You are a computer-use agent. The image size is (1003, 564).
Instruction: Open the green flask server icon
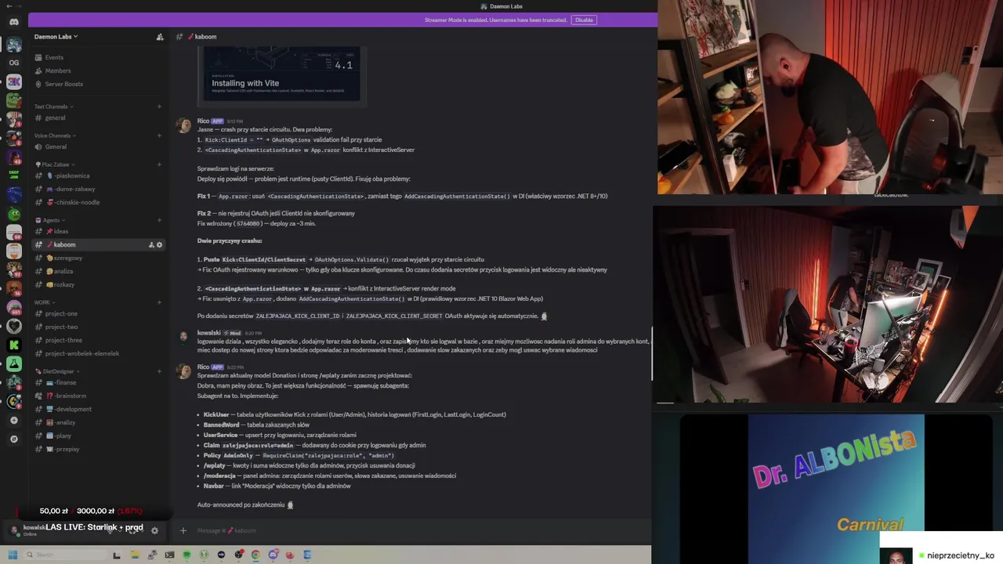click(14, 363)
